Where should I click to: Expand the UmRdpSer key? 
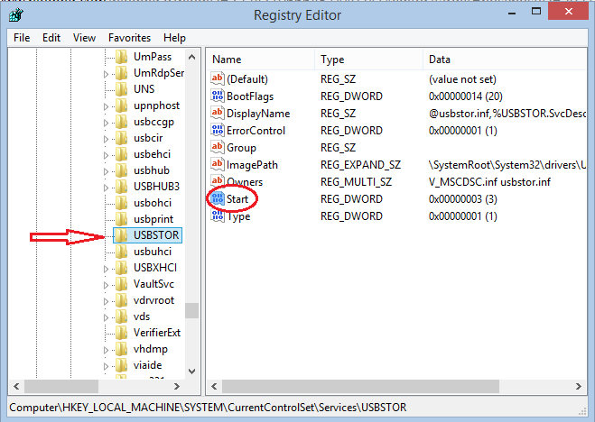tap(107, 74)
